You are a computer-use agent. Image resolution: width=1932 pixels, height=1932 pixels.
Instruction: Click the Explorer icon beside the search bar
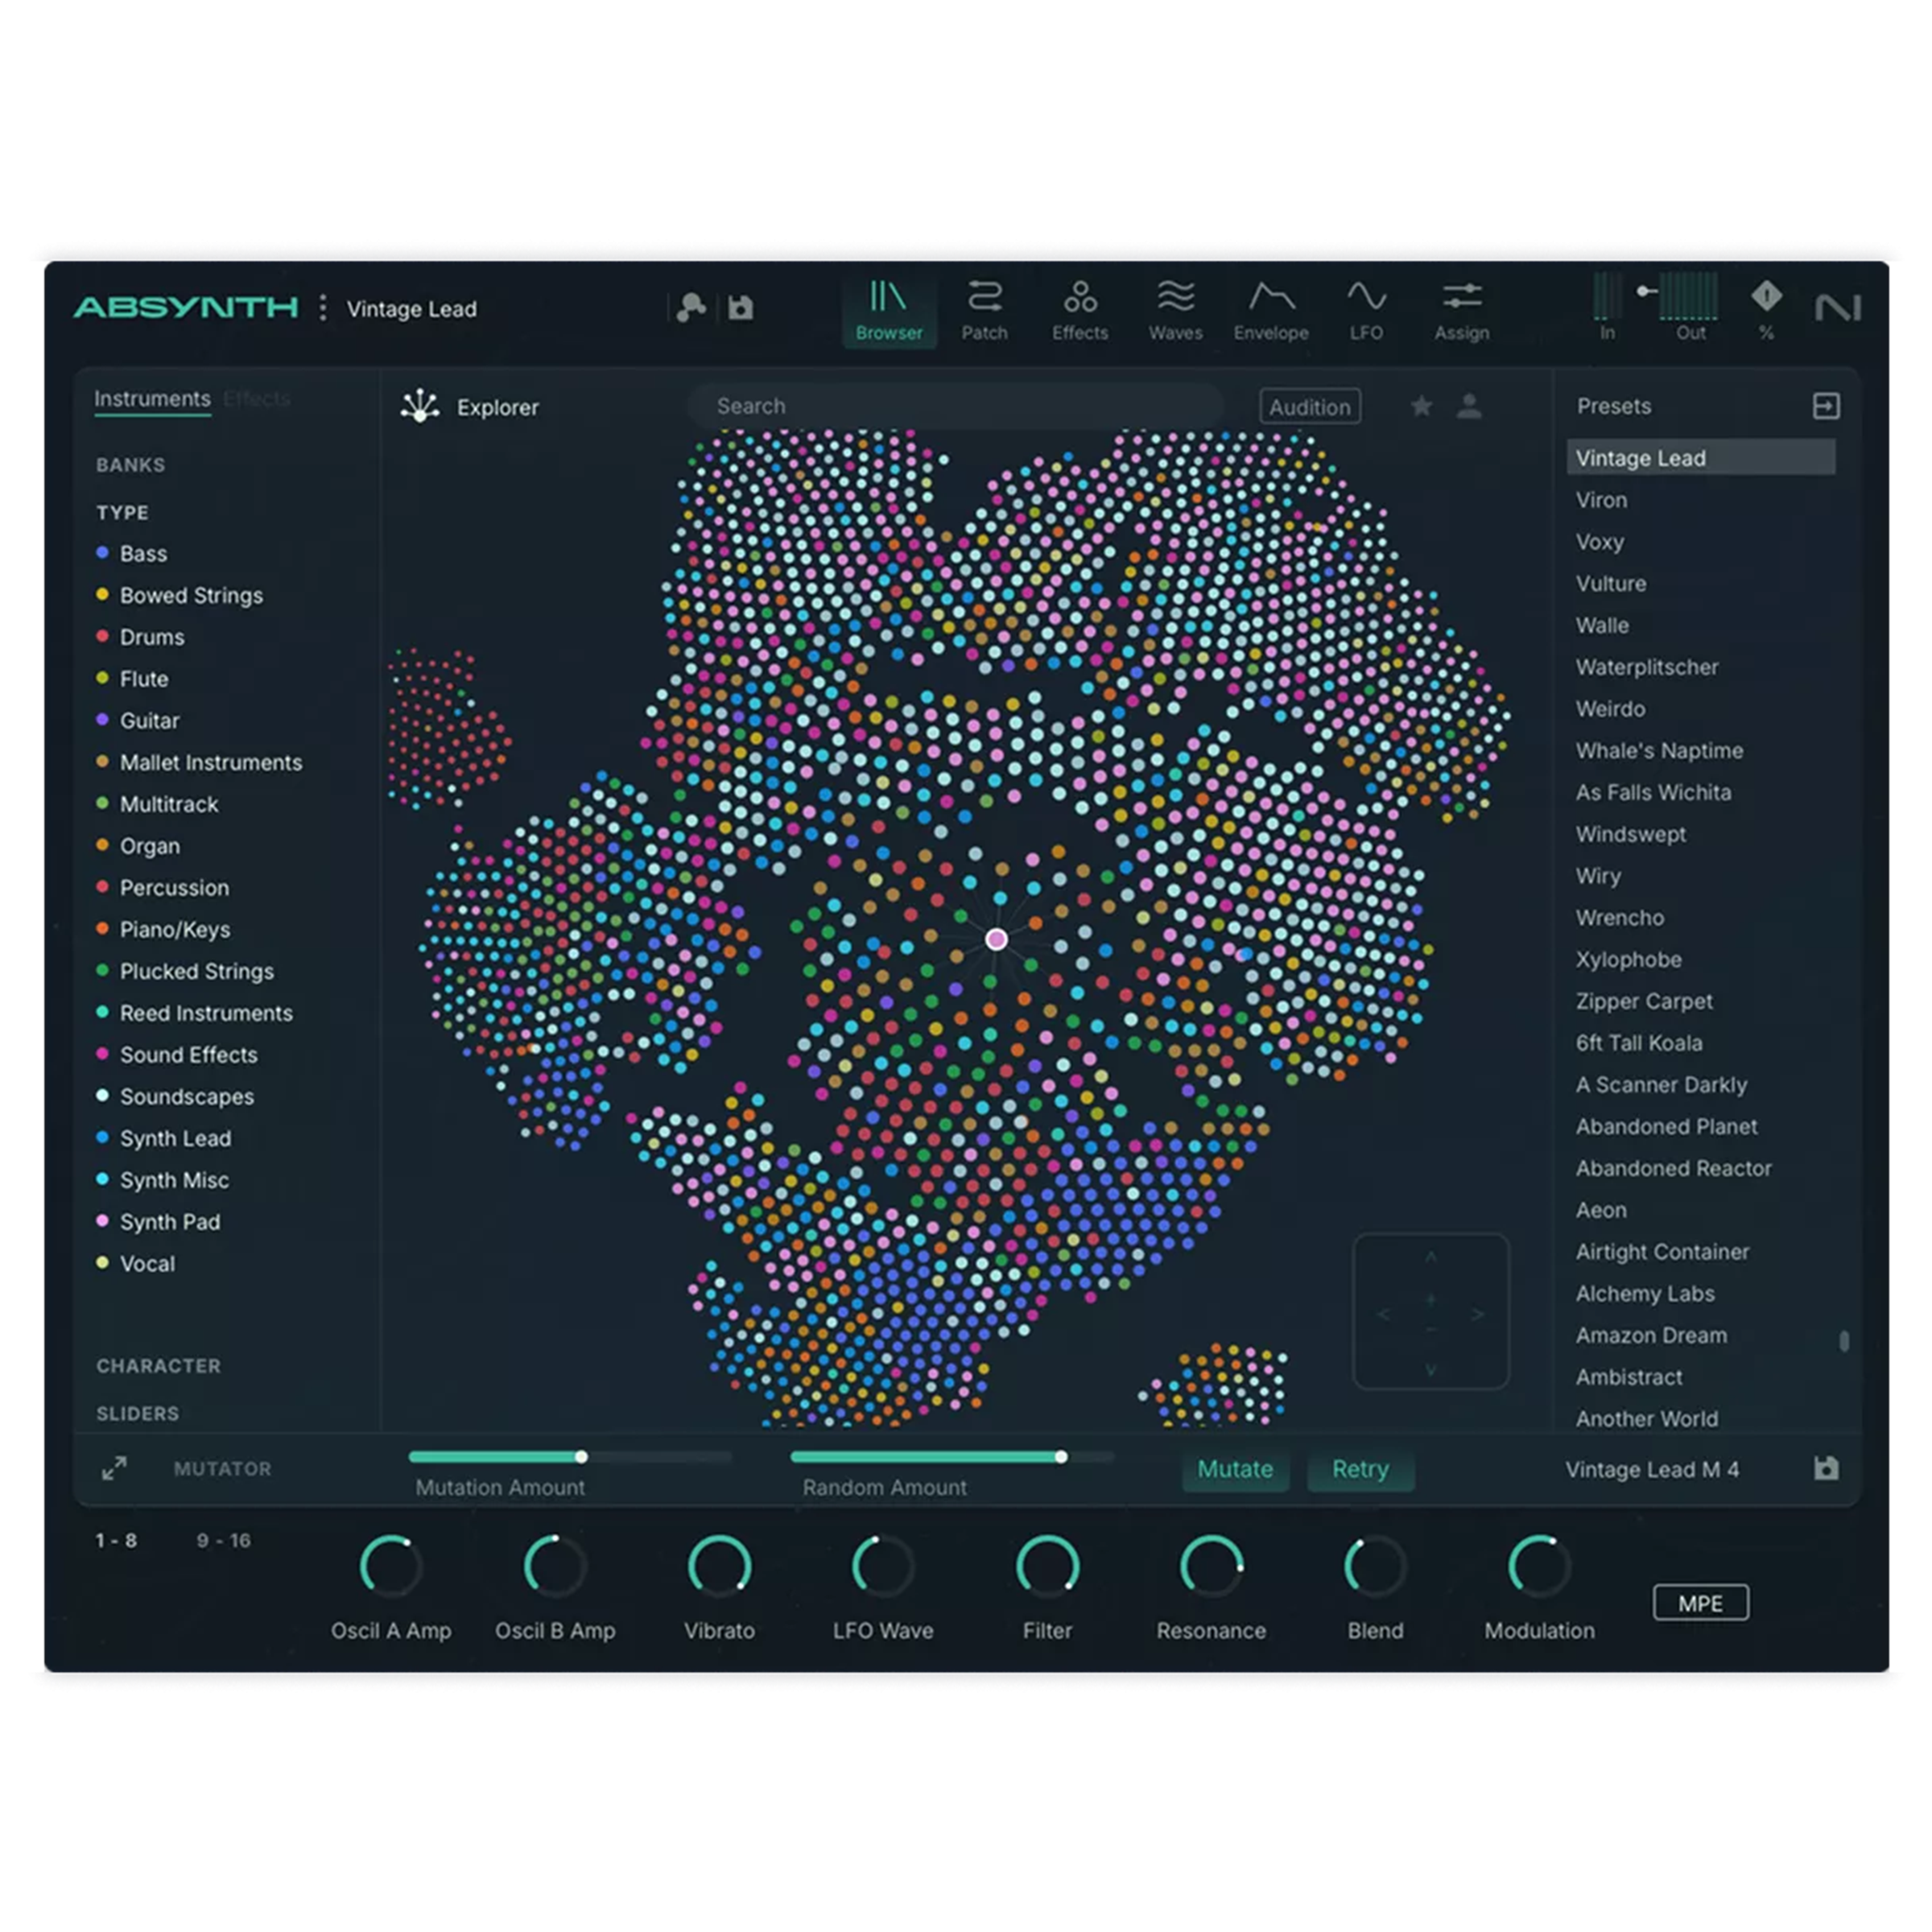coord(421,406)
